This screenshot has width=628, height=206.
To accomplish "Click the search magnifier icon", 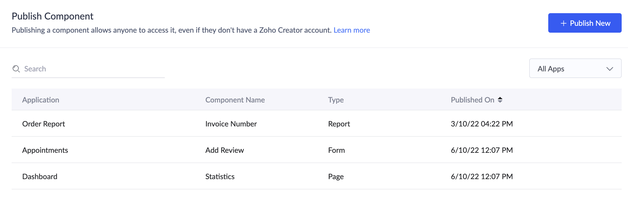I will coord(16,69).
